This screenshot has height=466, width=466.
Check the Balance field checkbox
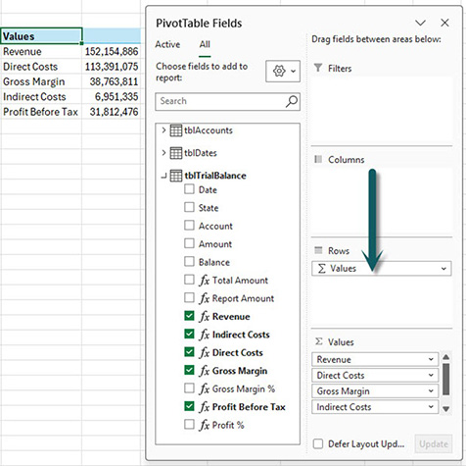pos(189,262)
